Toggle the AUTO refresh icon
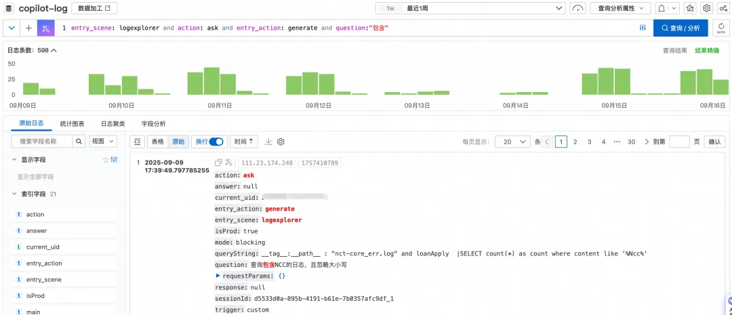The height and width of the screenshot is (315, 732). [722, 28]
